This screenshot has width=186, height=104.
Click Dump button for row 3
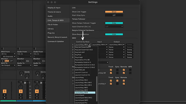click(129, 50)
